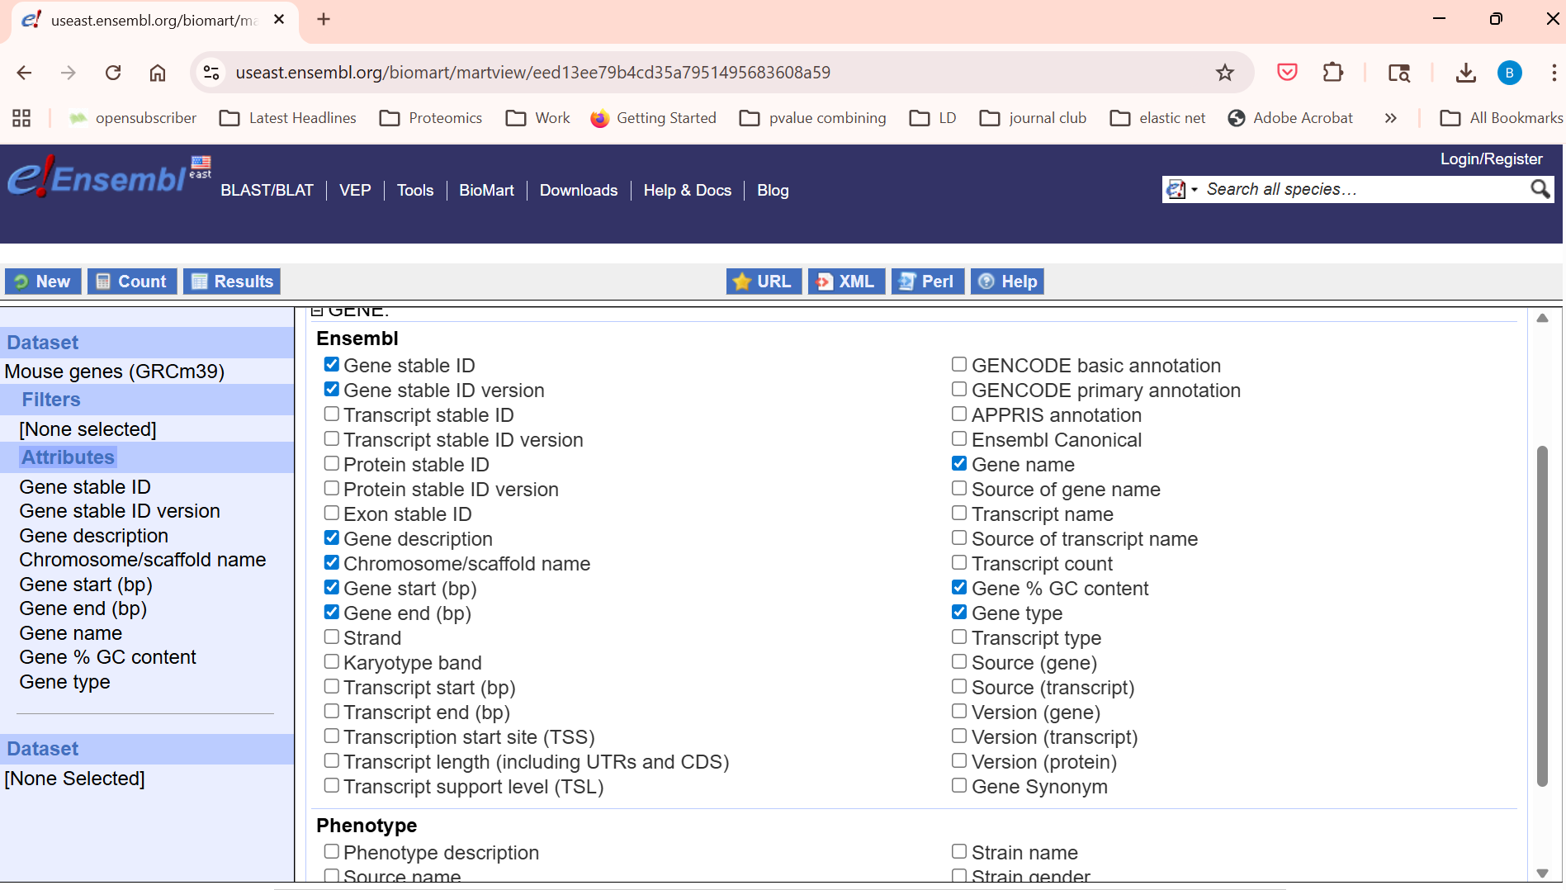Check the Ensembl Canonical attribute

click(959, 439)
